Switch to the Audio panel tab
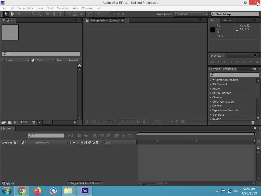Screen dimensions: 261x196 [x=227, y=20]
